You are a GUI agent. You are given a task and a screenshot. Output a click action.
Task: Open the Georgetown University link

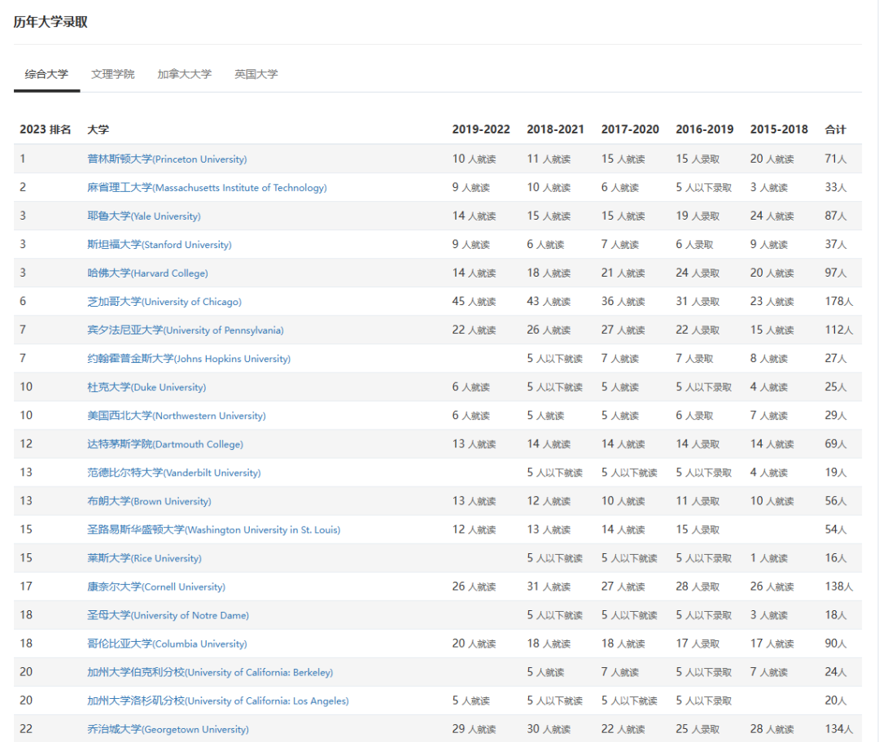[x=168, y=729]
